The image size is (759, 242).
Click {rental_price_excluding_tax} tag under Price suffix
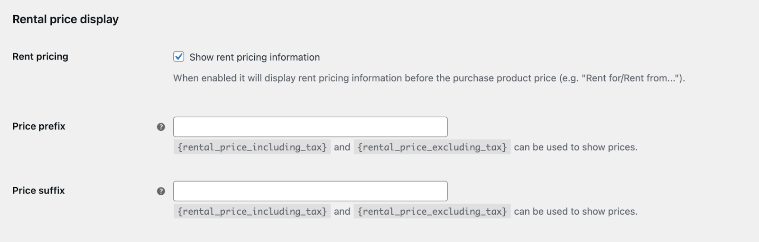pyautogui.click(x=432, y=211)
